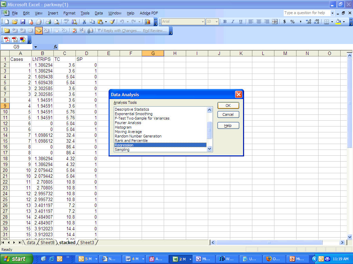
Task: Select the column G header
Action: coord(153,53)
